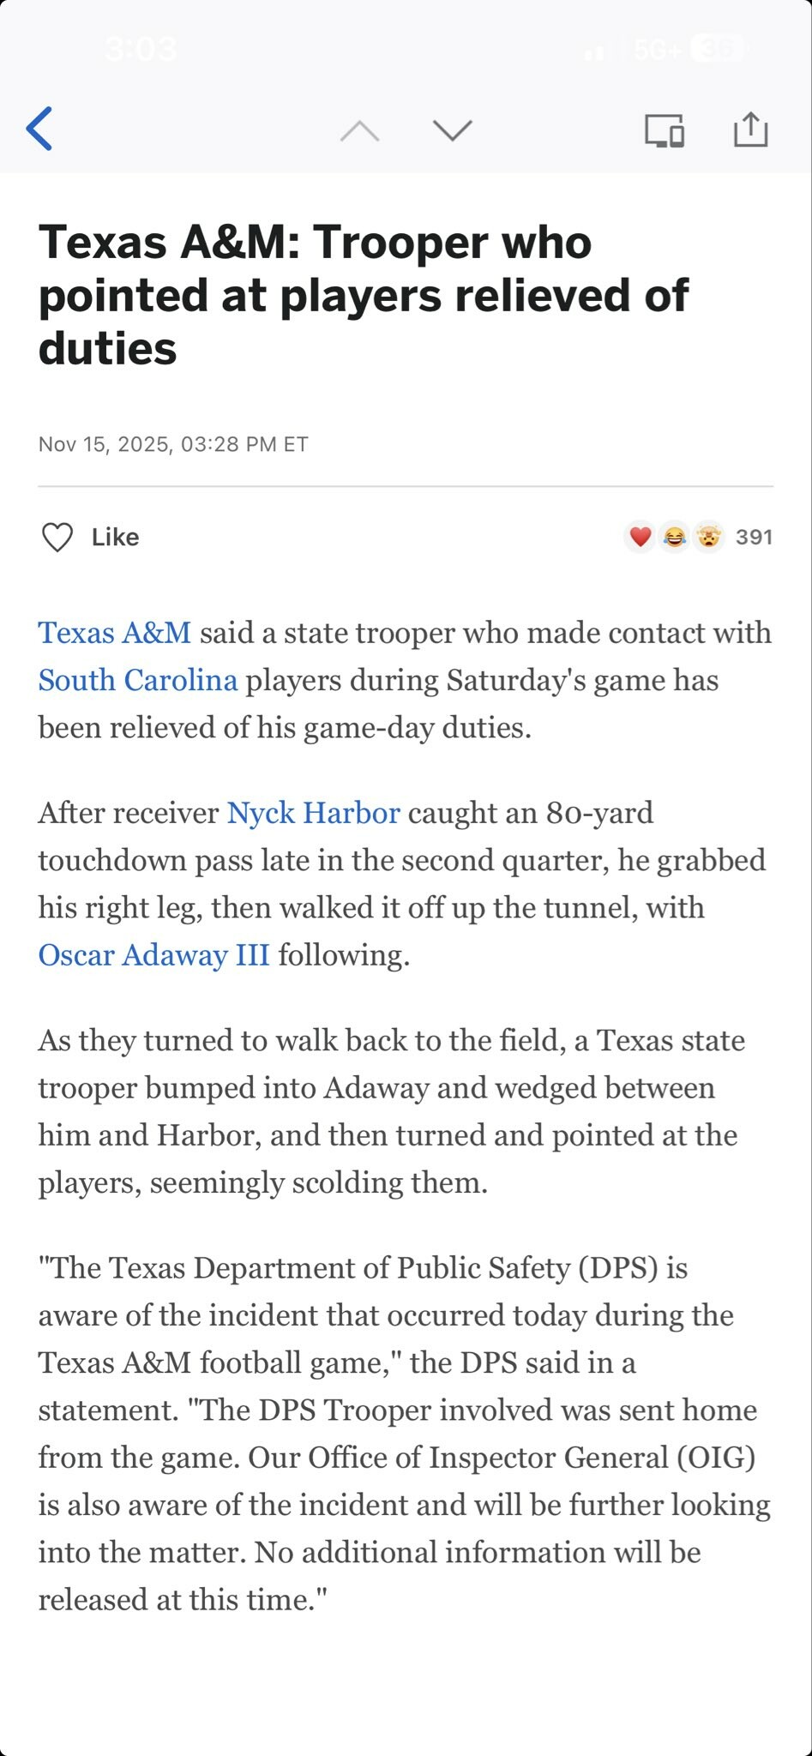
Task: Tap the Nov 15, 2025 timestamp
Action: 173,444
